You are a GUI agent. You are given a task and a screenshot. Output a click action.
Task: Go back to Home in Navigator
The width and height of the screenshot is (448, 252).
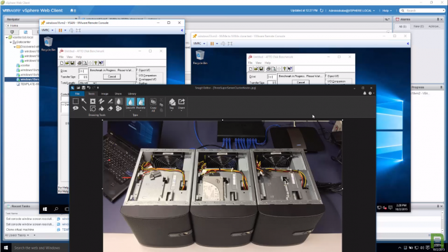click(x=13, y=26)
